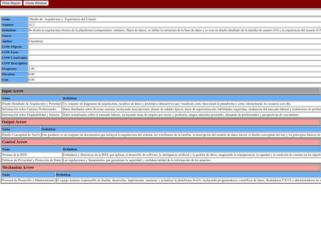Click the UOW Constraints label
Viewport: 321px width, 240px height.
[14, 57]
